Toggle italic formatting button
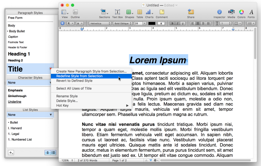This screenshot has height=166, width=261. tap(177, 23)
